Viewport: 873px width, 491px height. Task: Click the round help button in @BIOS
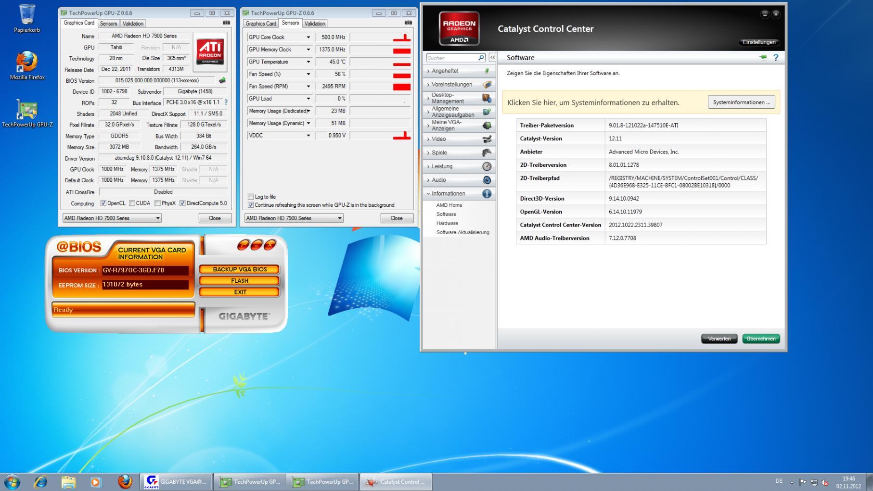coord(243,245)
